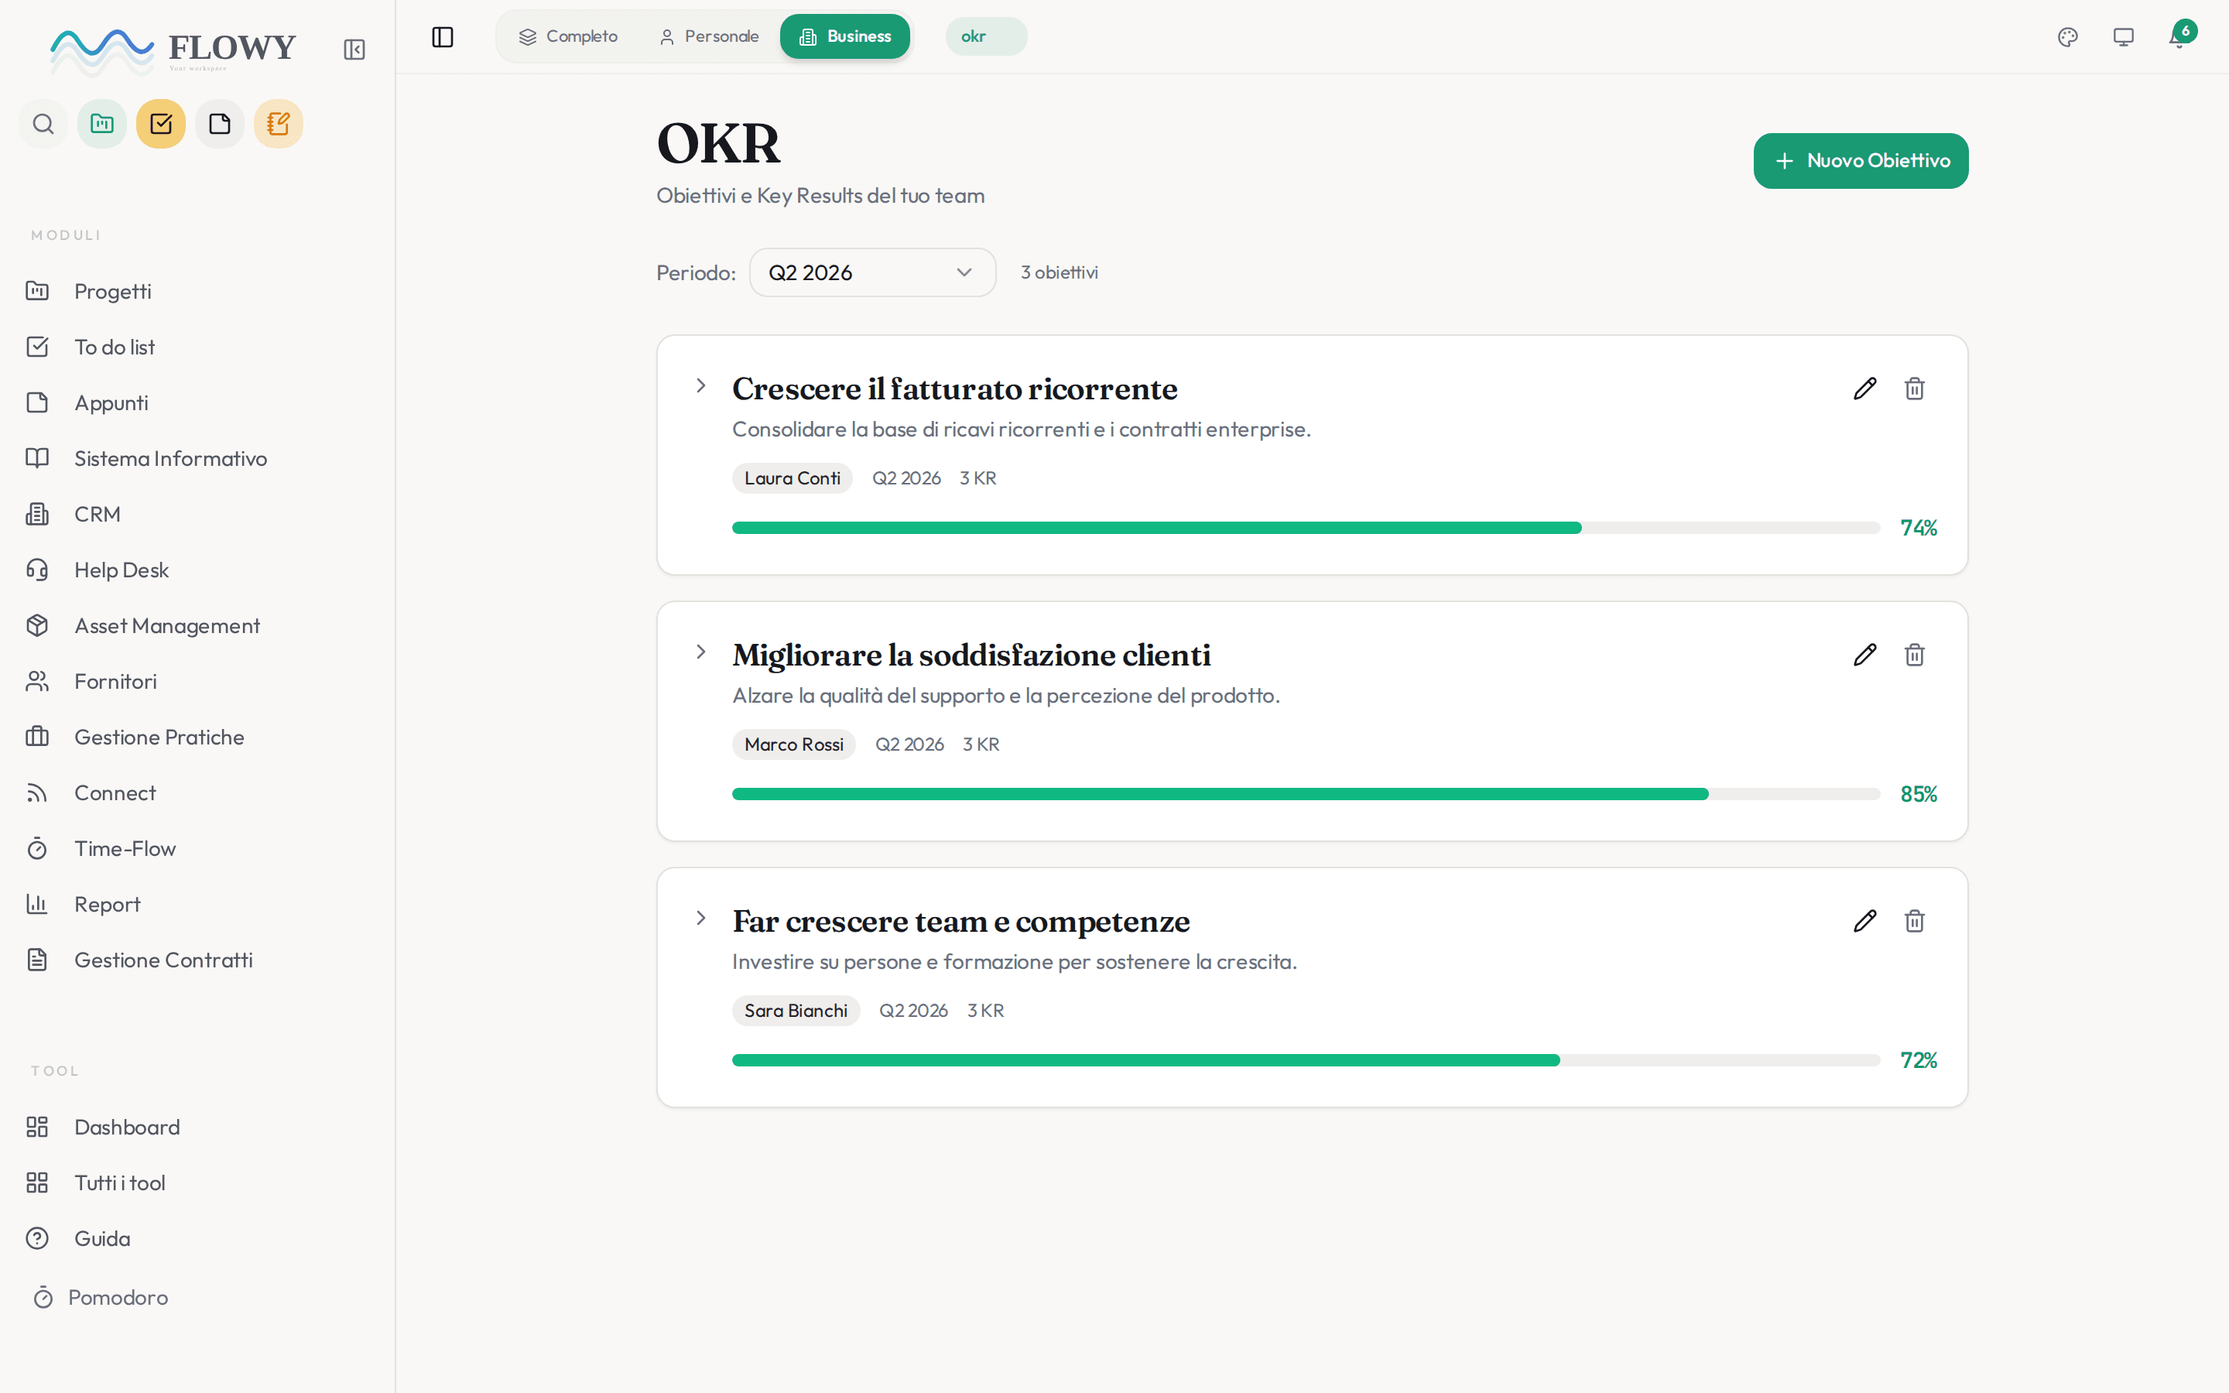Open Progetti module in sidebar
The image size is (2229, 1393).
pyautogui.click(x=197, y=291)
